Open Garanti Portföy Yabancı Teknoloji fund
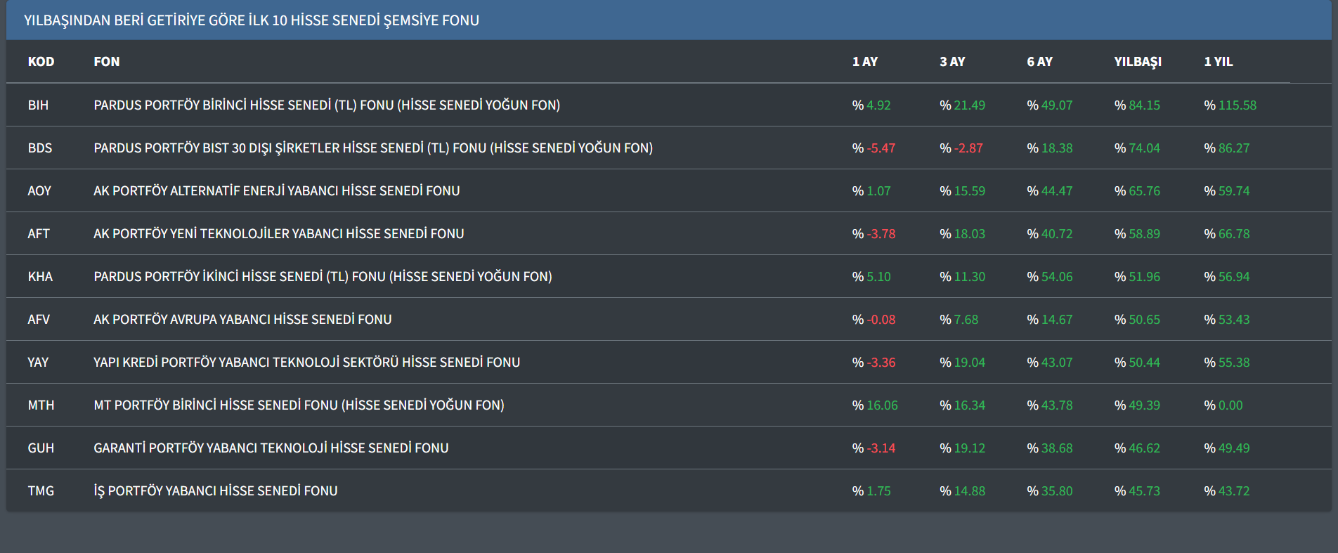 click(x=271, y=448)
